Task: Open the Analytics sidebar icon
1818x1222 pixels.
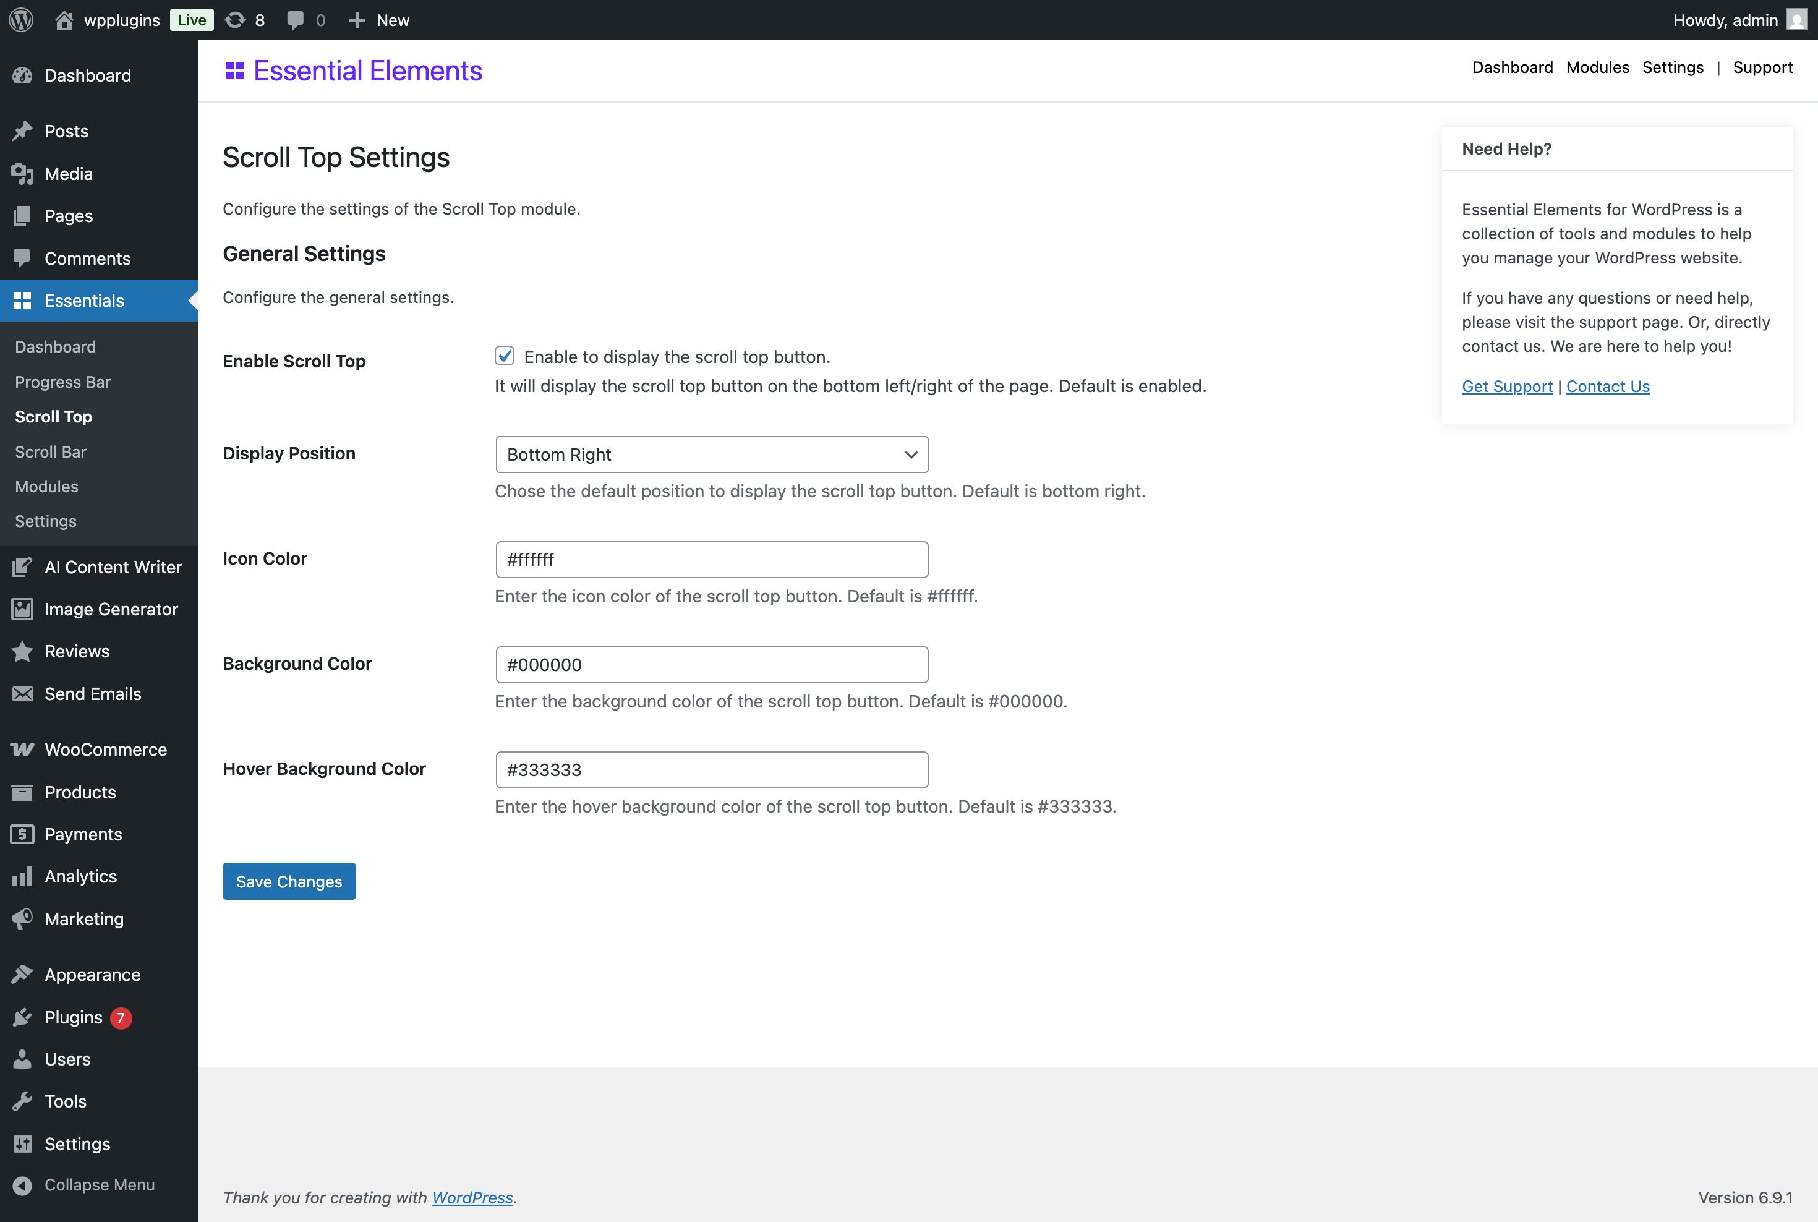Action: tap(23, 876)
